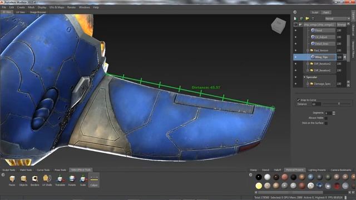Viewport: 356px width, 200px height.
Task: Switch to the Paint Tools tab
Action: (26, 170)
